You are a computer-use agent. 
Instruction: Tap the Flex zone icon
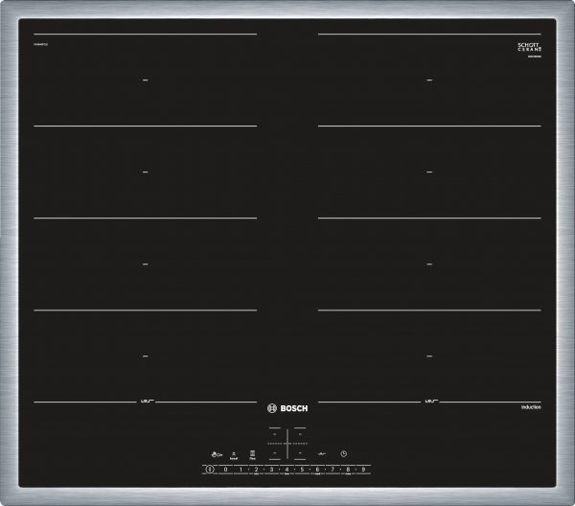(x=252, y=454)
